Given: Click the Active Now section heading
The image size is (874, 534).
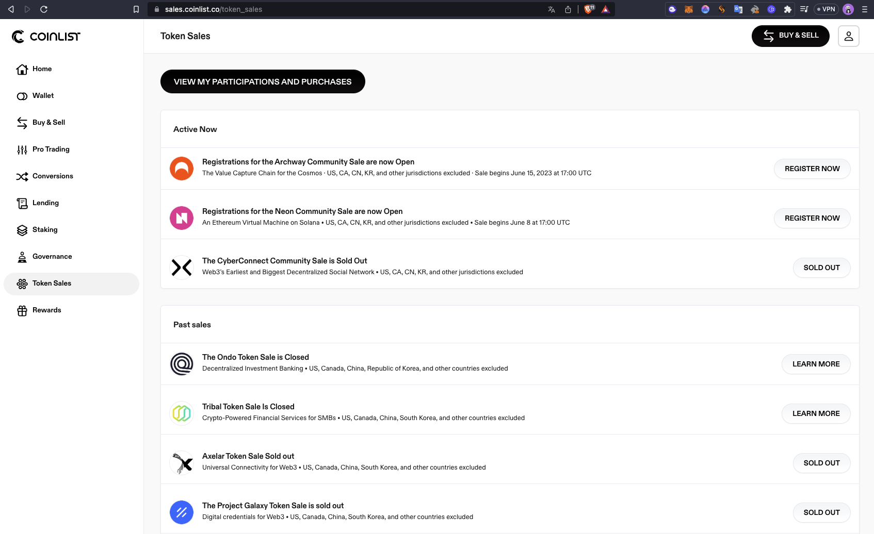Looking at the screenshot, I should (195, 129).
